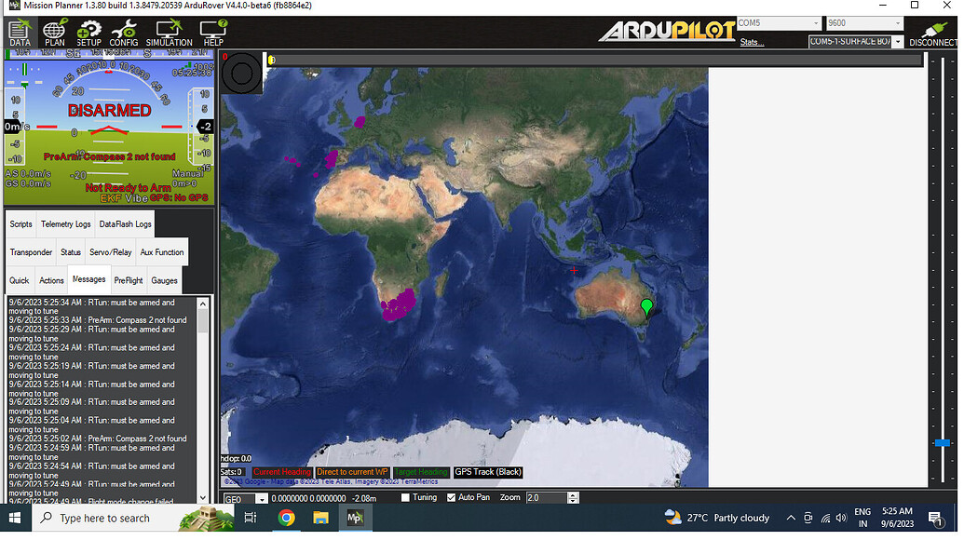
Task: Go to the SETUP screen
Action: coord(89,33)
